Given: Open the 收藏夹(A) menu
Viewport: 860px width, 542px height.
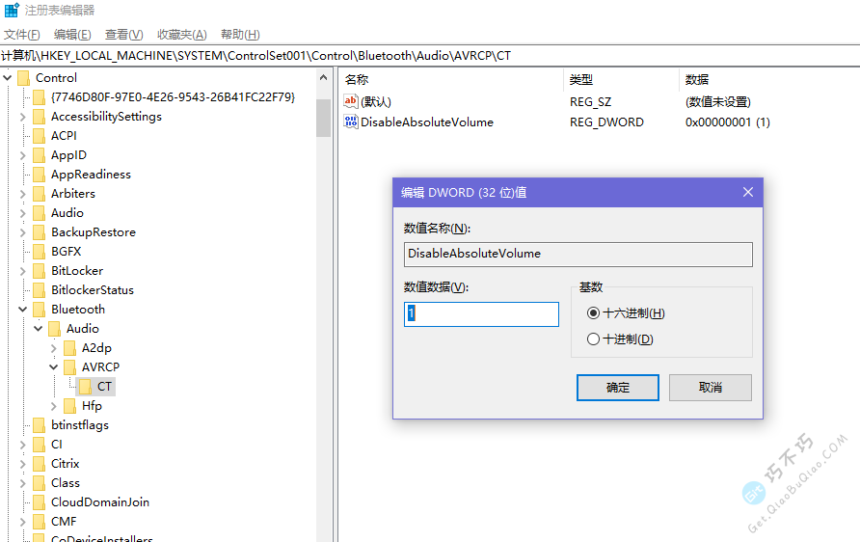Looking at the screenshot, I should click(x=182, y=35).
